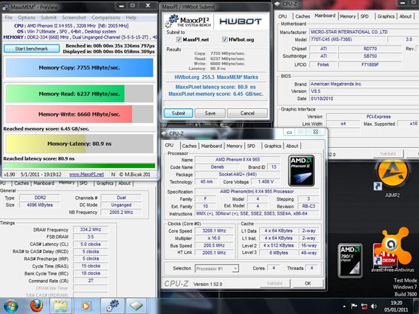Click the MaxxPI² logo banner
The width and height of the screenshot is (419, 314).
point(188,22)
